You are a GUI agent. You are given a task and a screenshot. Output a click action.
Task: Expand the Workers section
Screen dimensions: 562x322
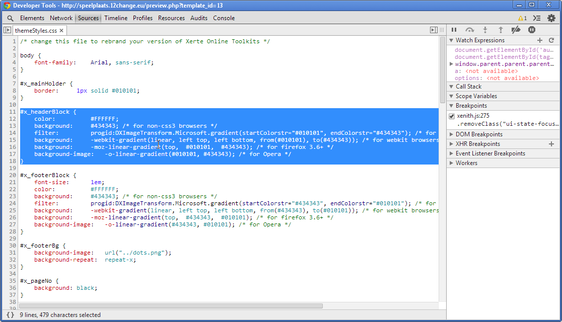click(x=451, y=163)
